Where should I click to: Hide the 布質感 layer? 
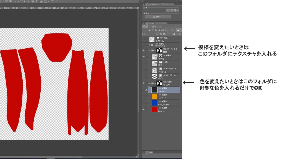coord(144,57)
